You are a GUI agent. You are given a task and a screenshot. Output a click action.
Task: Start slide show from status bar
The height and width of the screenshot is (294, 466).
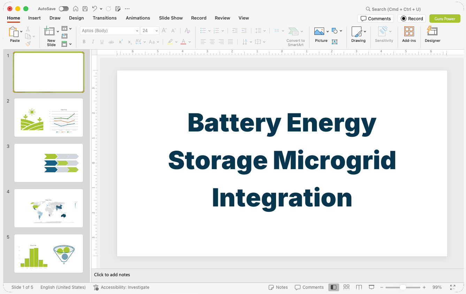tap(372, 287)
